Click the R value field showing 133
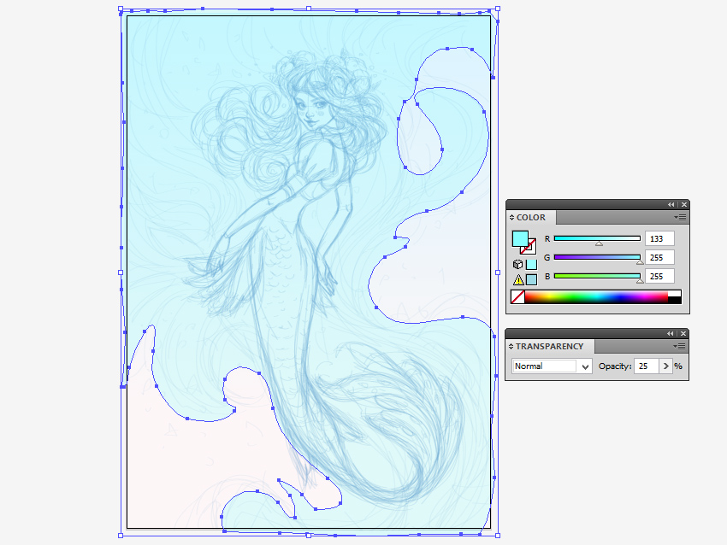 click(x=659, y=239)
